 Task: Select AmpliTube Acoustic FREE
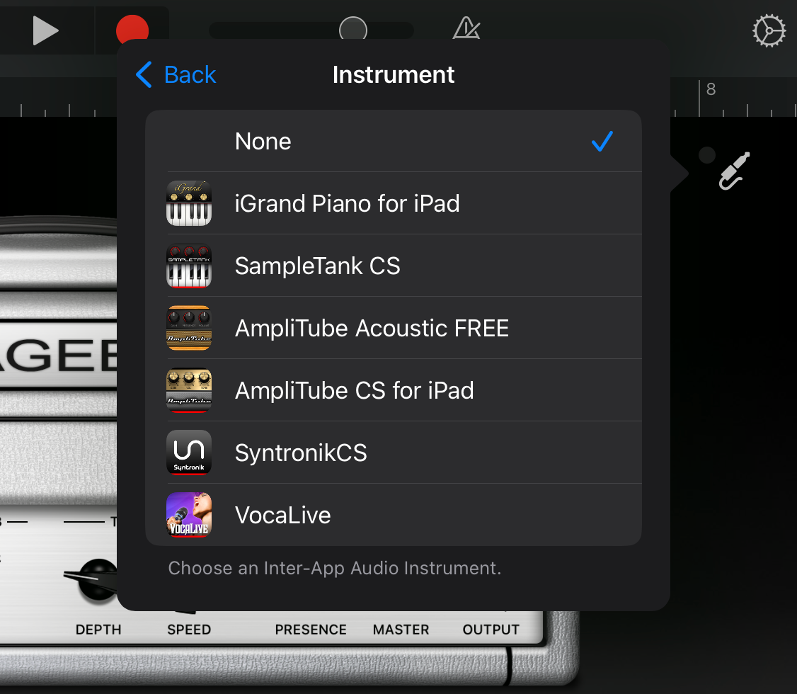click(394, 328)
